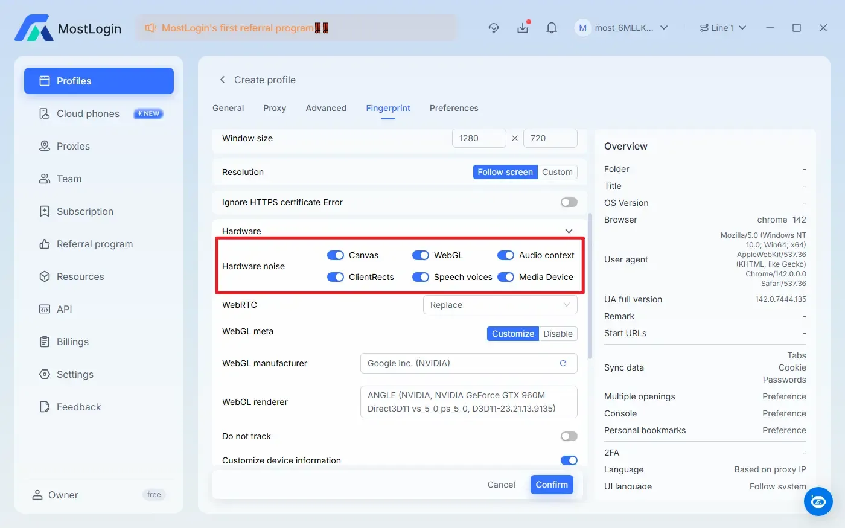Open the WebRTC Replace dropdown
Image resolution: width=845 pixels, height=528 pixels.
click(x=500, y=305)
